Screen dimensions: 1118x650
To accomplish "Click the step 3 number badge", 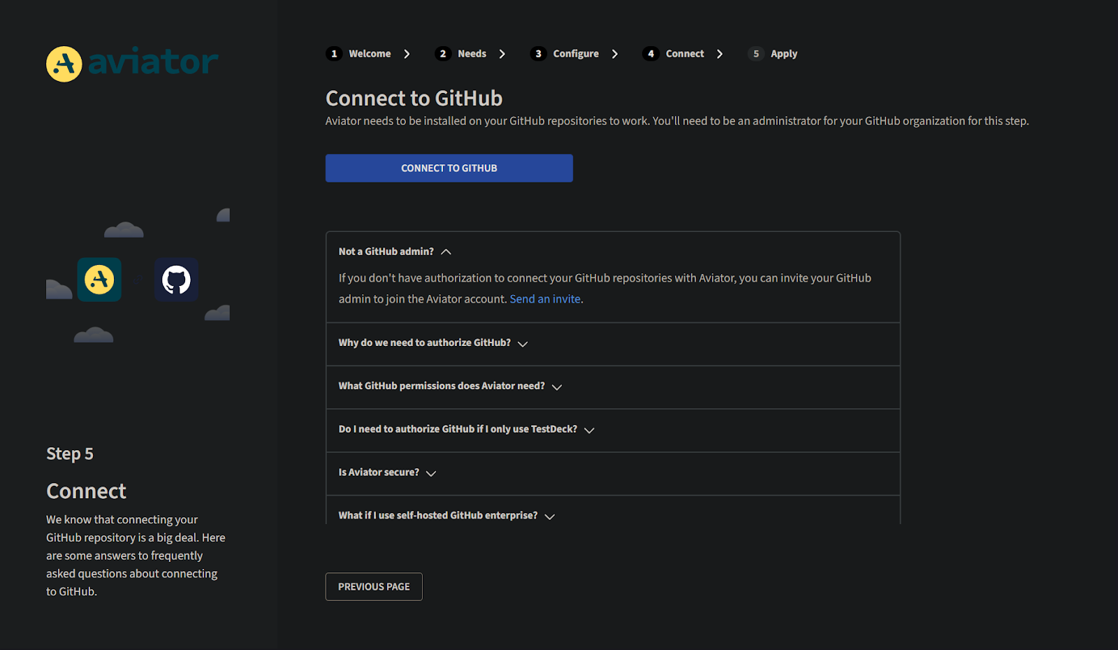I will click(538, 54).
